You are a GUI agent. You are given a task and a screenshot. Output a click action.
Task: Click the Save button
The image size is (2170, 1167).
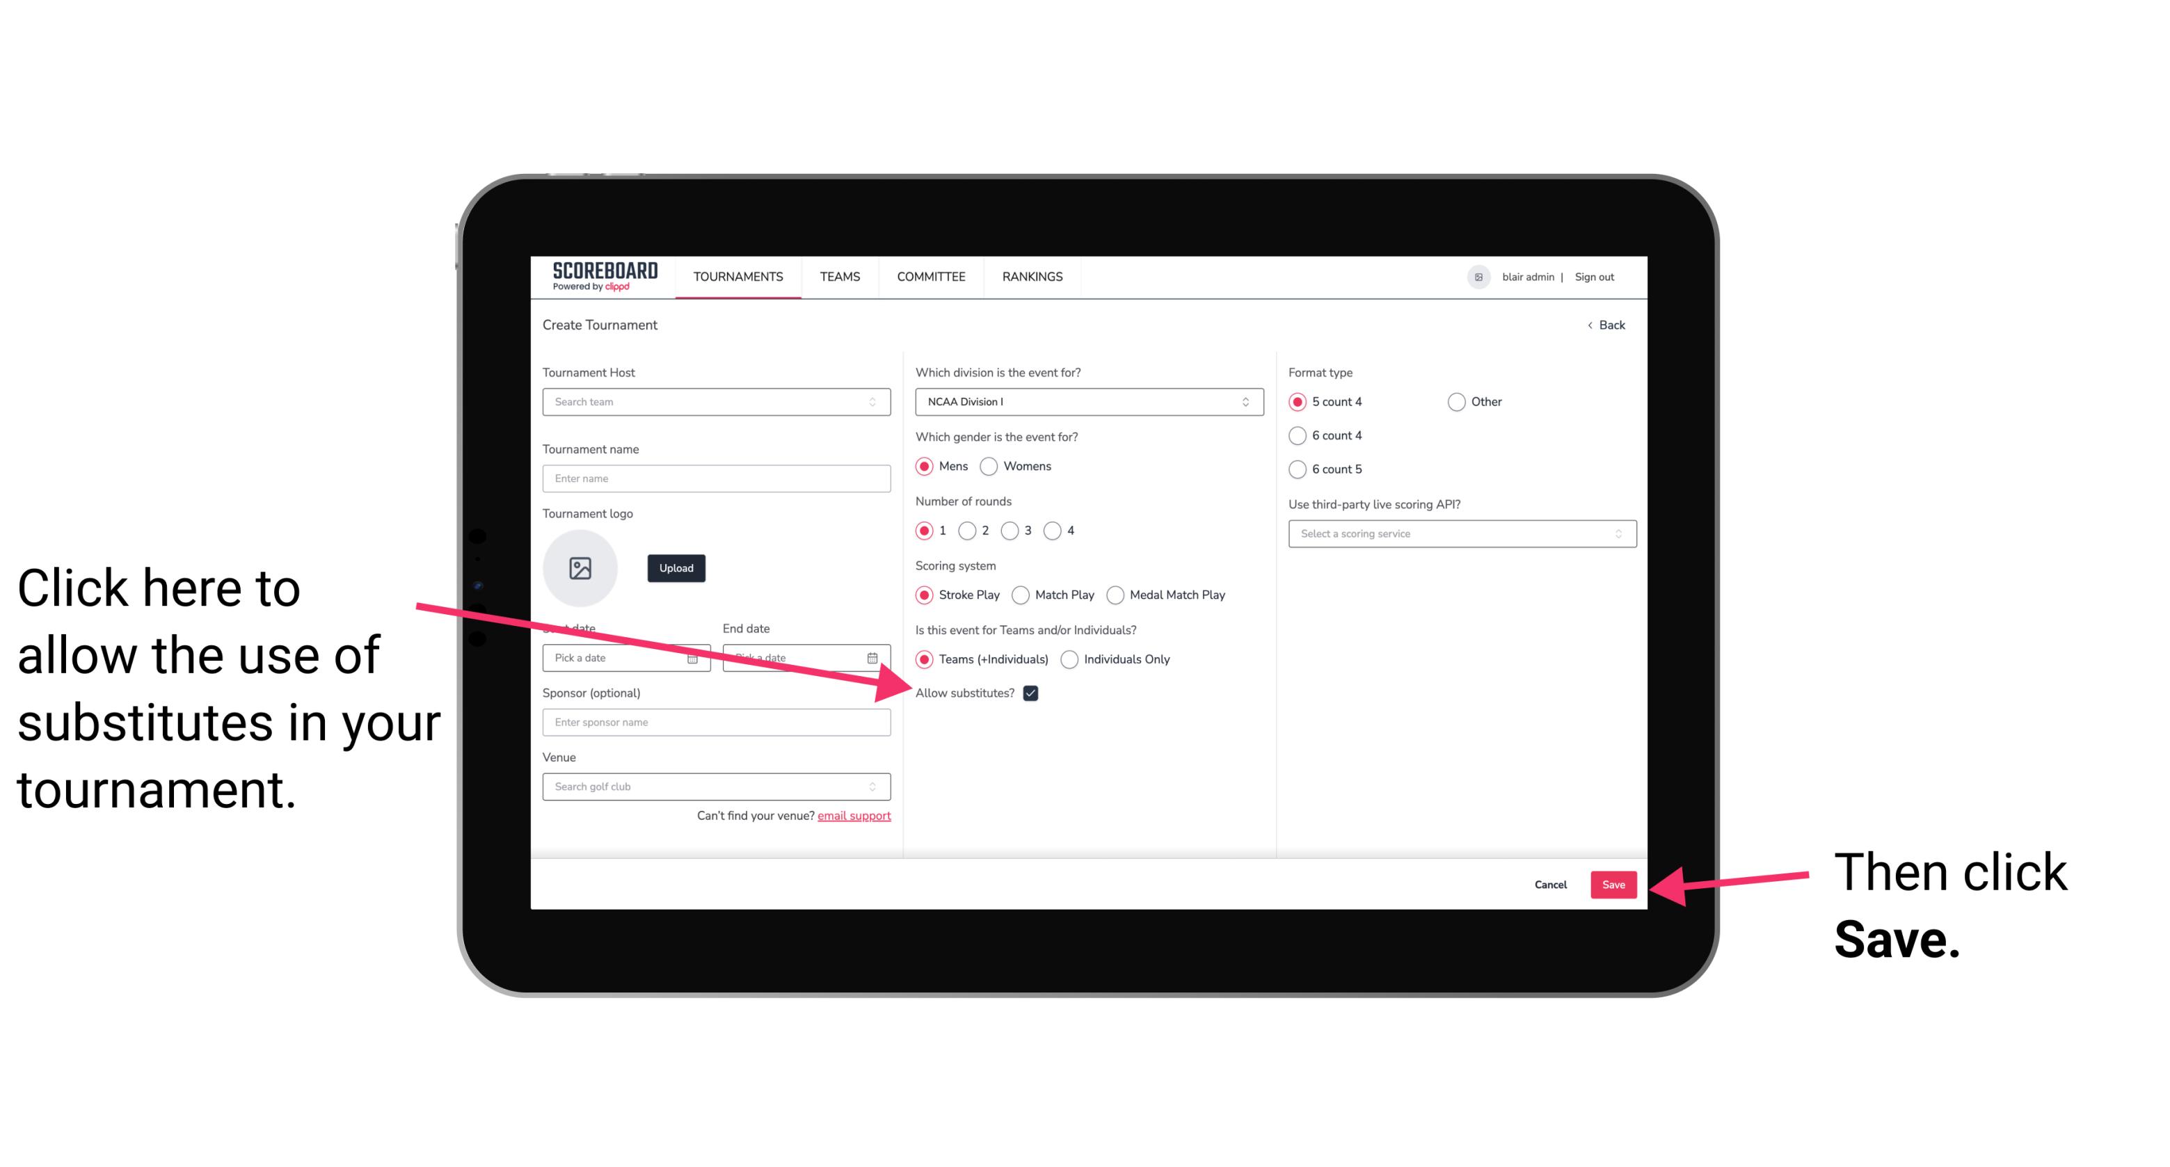pyautogui.click(x=1614, y=883)
